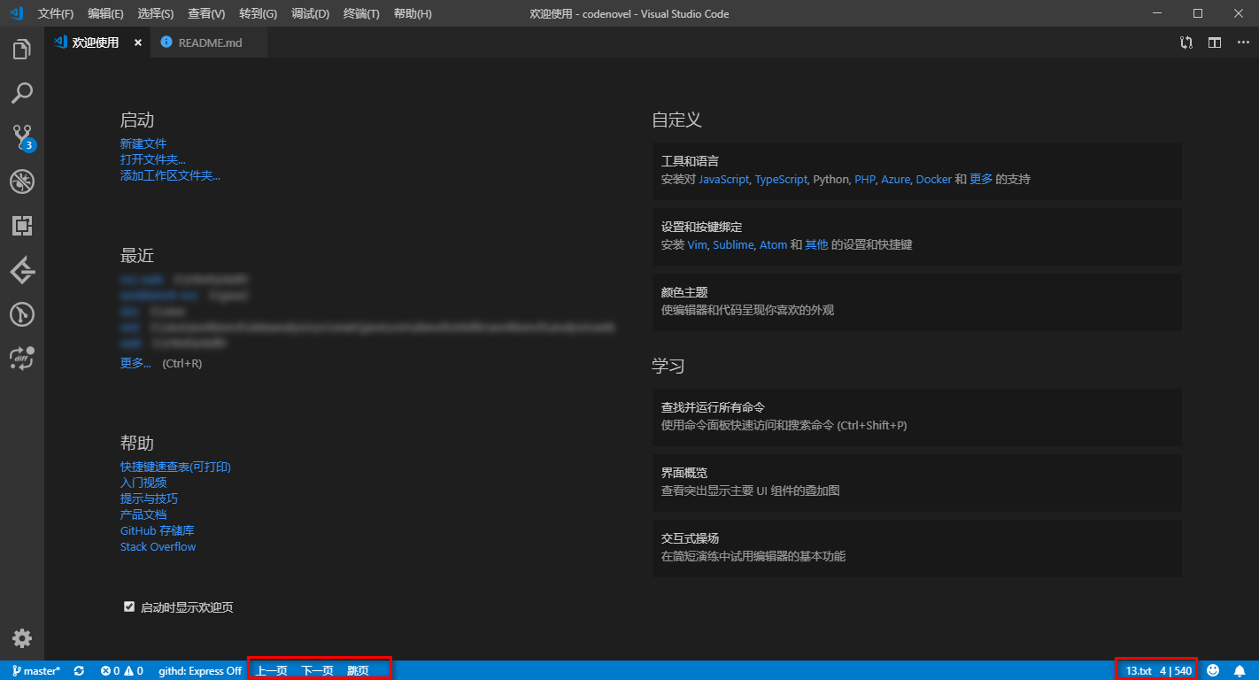
Task: Synchronize changes via status bar sync icon
Action: point(79,670)
